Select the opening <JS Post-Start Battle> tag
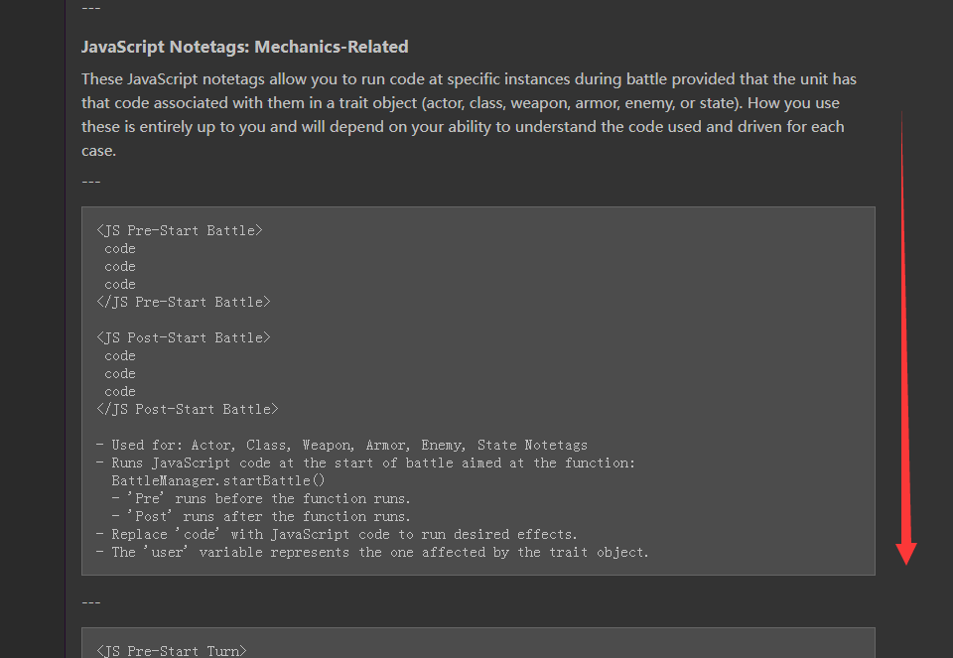953x658 pixels. [x=184, y=337]
